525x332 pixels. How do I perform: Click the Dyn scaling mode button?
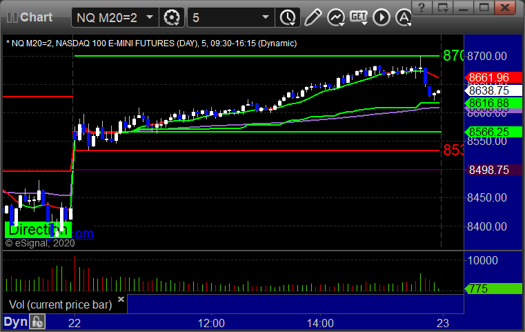click(15, 322)
